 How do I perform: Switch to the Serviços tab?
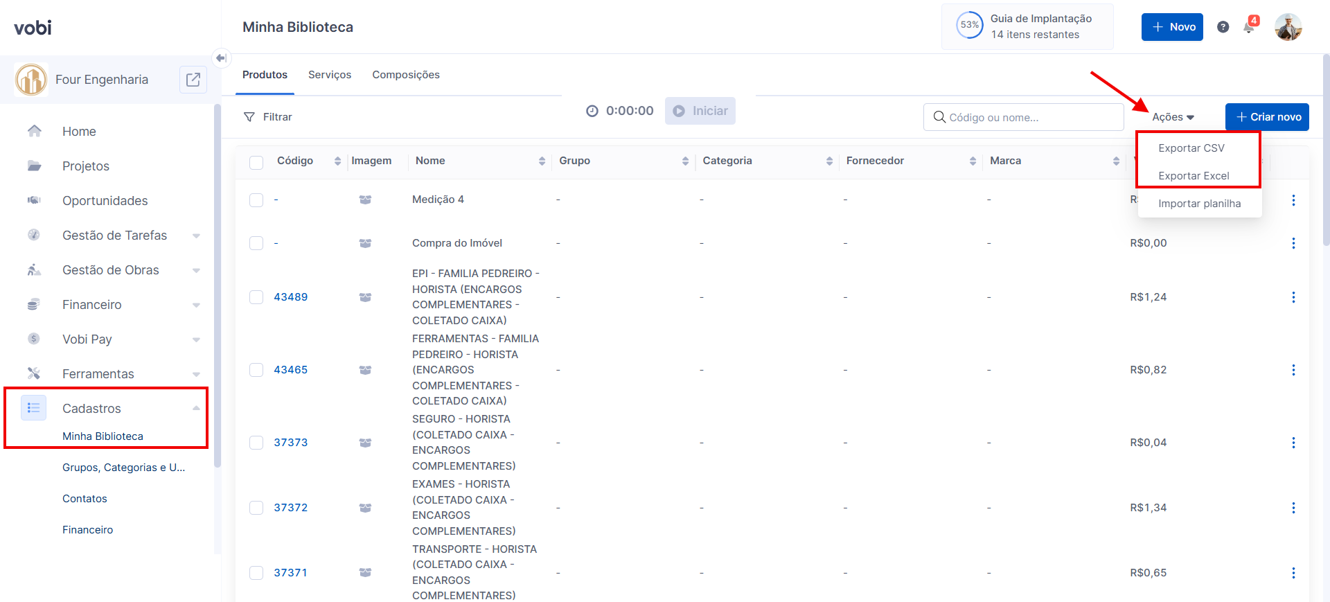[x=330, y=75]
